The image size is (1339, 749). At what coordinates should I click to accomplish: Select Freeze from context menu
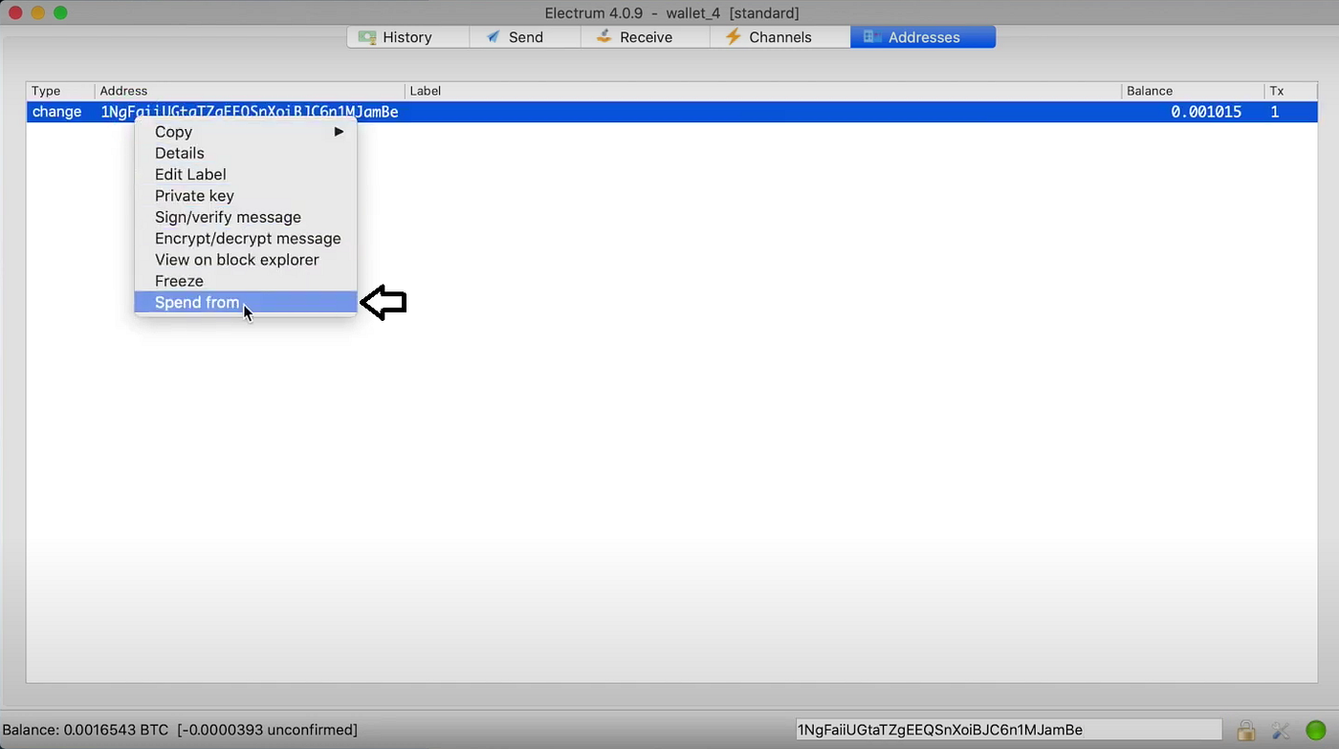coord(246,281)
